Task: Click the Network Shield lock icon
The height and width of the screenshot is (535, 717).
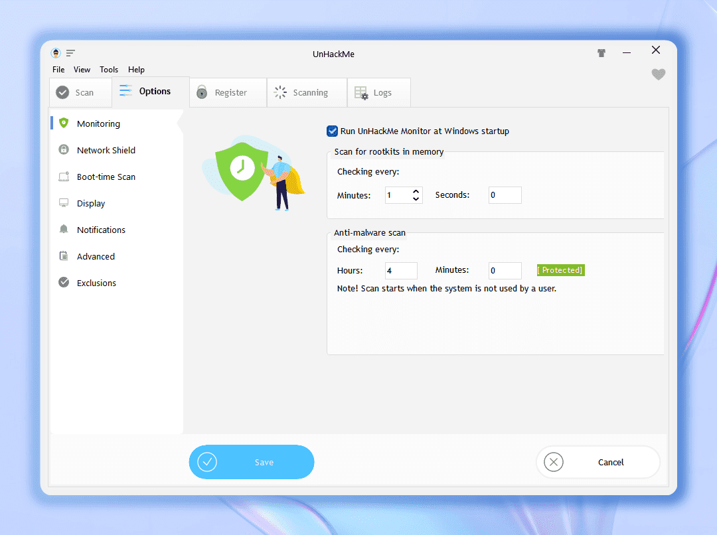Action: 64,149
